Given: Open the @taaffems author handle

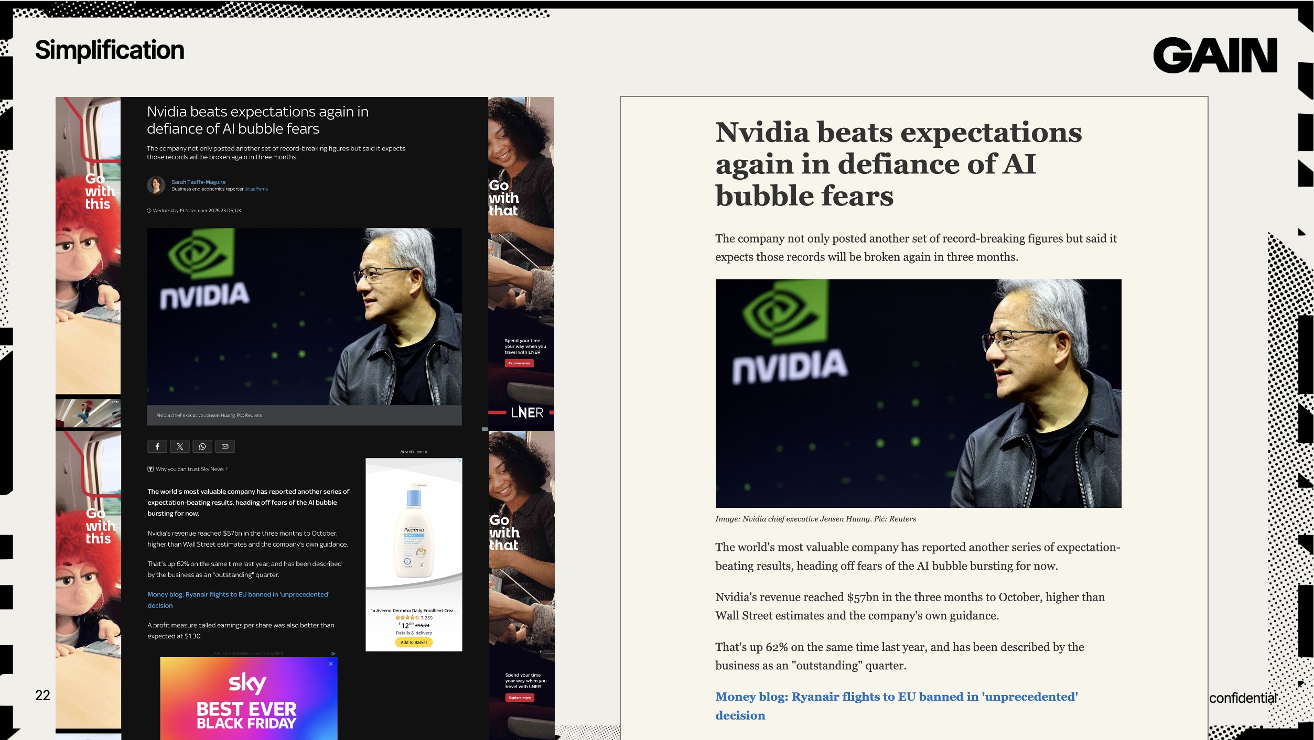Looking at the screenshot, I should 256,189.
